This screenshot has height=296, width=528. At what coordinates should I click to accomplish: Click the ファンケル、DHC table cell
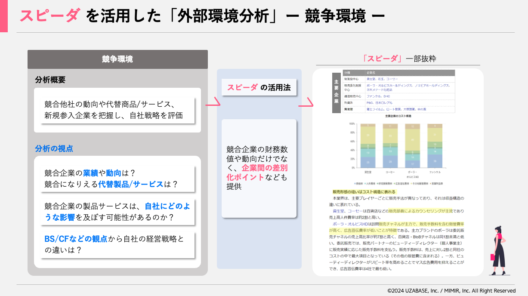[x=410, y=97]
